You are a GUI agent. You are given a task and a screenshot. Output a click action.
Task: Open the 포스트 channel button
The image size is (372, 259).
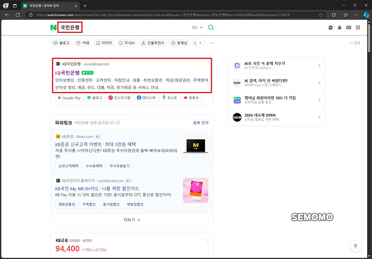coord(170,98)
